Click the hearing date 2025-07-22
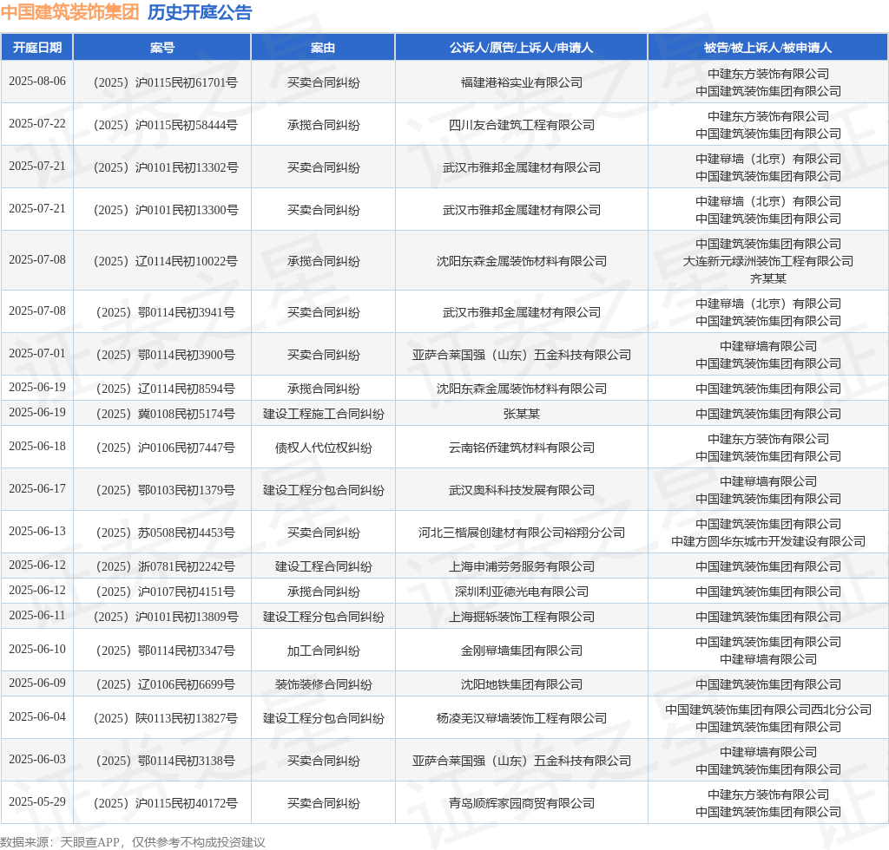889x850 pixels. pos(37,123)
